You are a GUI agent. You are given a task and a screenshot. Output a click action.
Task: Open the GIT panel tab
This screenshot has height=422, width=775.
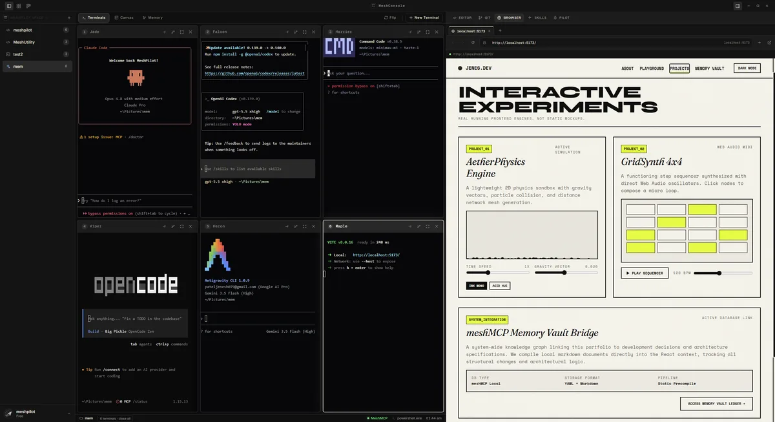484,17
